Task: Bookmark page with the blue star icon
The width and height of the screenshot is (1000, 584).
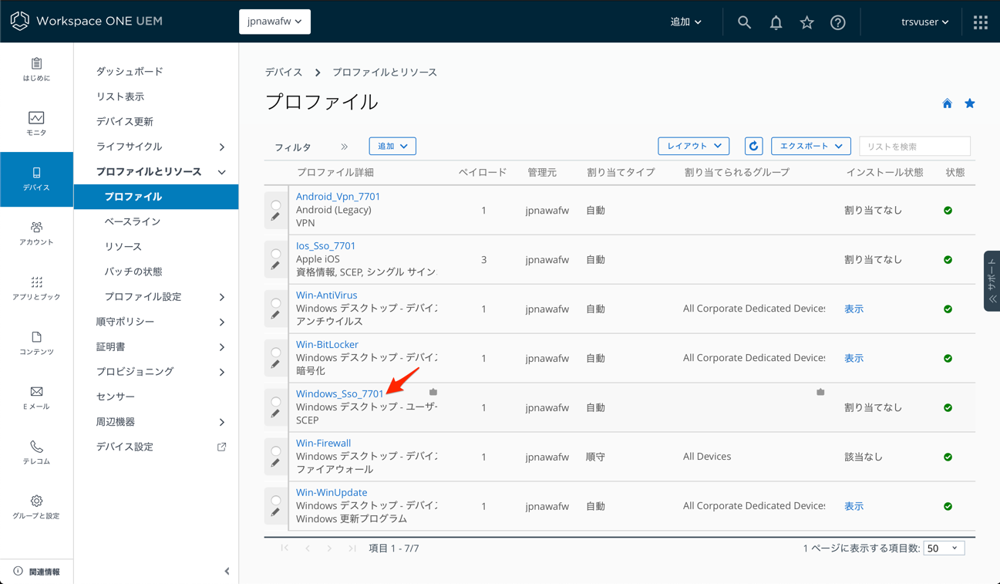Action: point(970,103)
